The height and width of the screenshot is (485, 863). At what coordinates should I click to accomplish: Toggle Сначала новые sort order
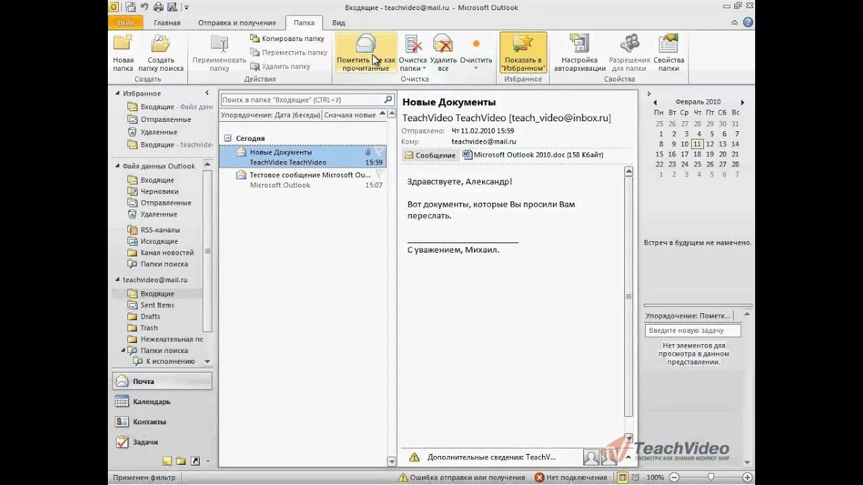pos(350,115)
